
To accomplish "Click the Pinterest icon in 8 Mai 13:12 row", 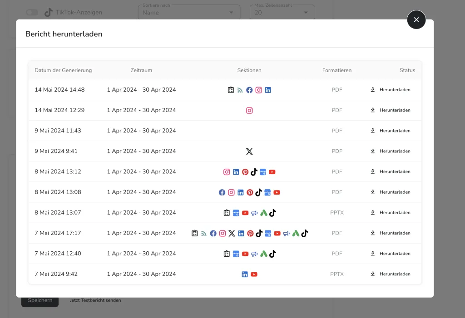I will click(x=245, y=172).
